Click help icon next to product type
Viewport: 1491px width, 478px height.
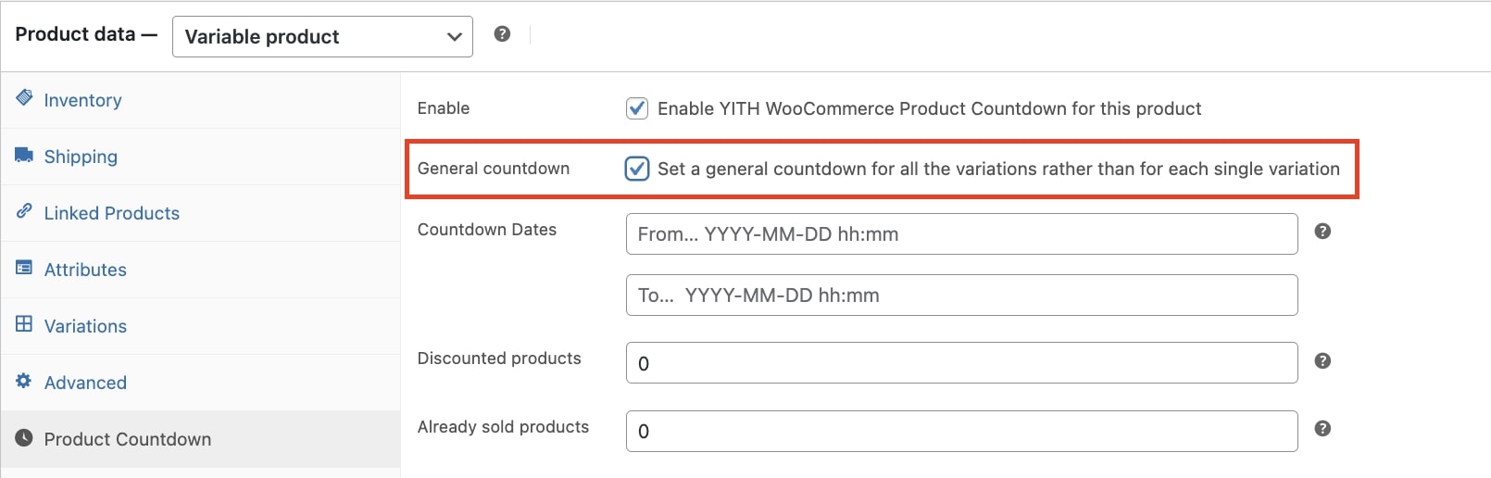pyautogui.click(x=502, y=34)
